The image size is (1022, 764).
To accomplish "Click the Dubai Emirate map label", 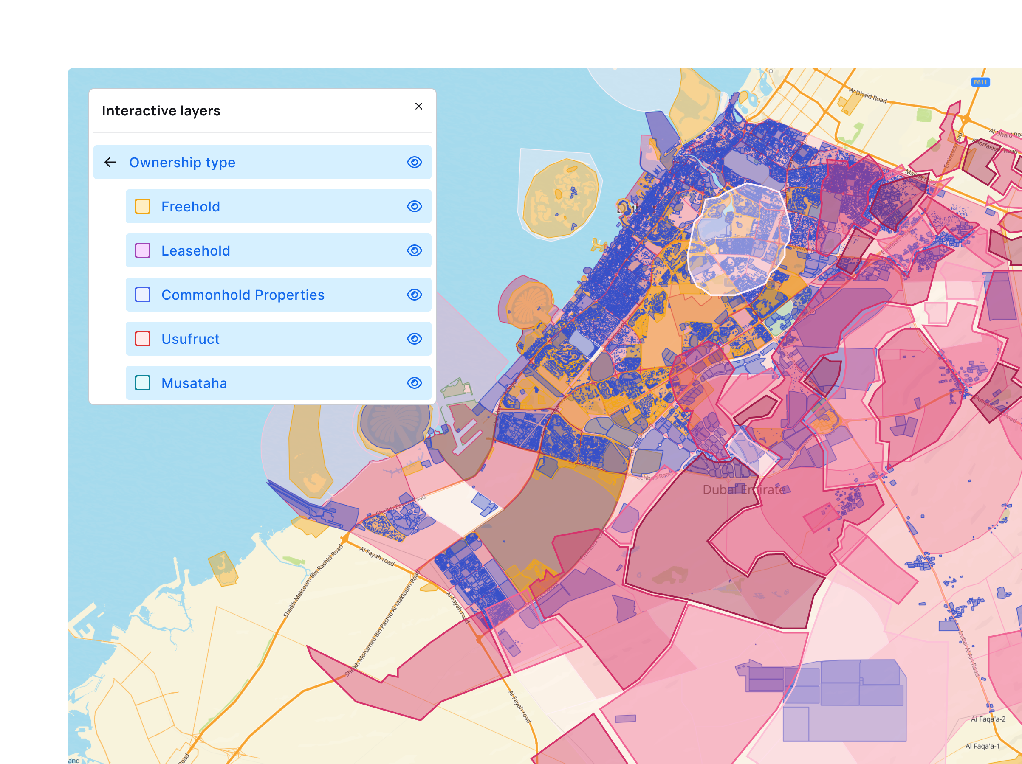I will (744, 490).
